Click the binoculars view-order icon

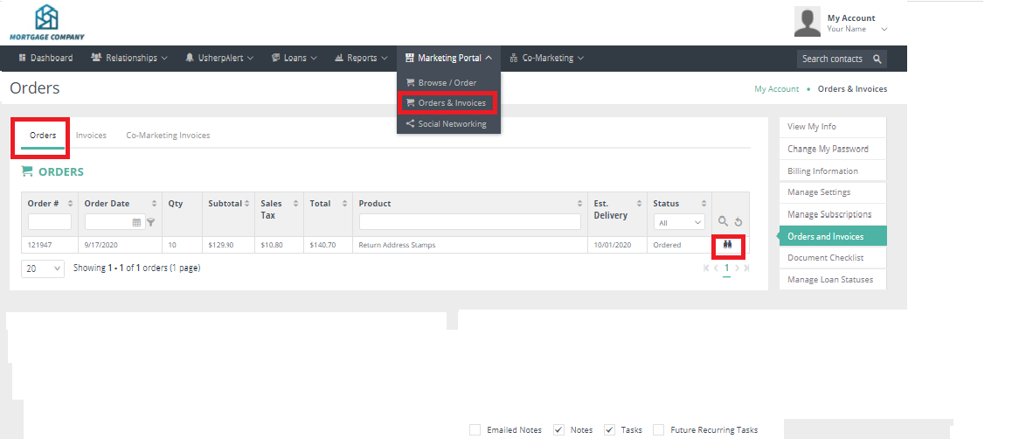[x=726, y=246]
